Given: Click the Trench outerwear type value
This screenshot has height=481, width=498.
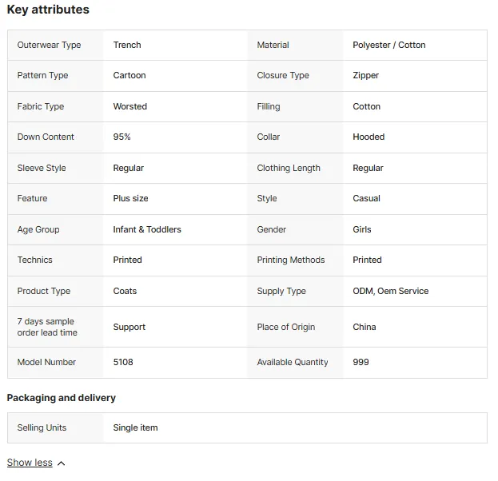Looking at the screenshot, I should (127, 45).
